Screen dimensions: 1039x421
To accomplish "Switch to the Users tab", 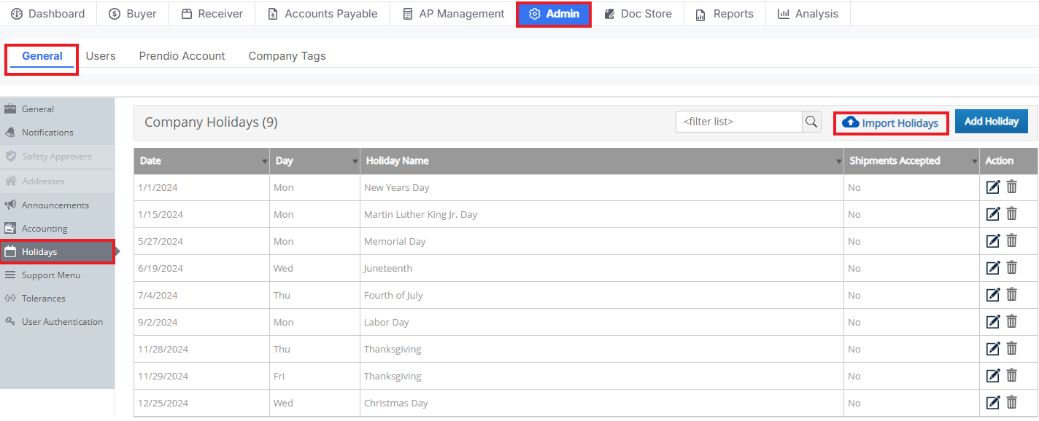I will [x=101, y=56].
